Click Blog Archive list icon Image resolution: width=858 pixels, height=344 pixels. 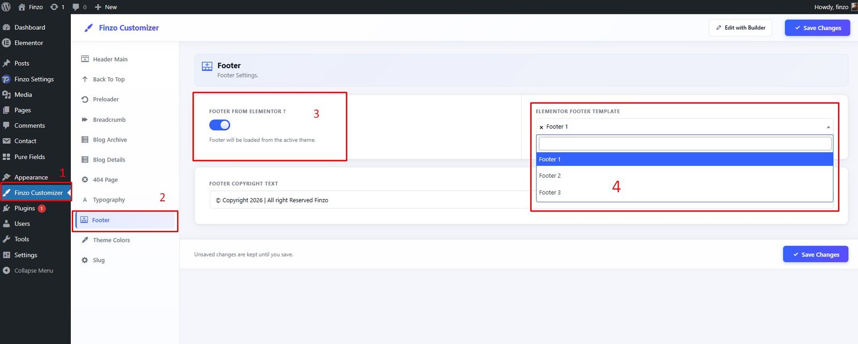[x=85, y=140]
